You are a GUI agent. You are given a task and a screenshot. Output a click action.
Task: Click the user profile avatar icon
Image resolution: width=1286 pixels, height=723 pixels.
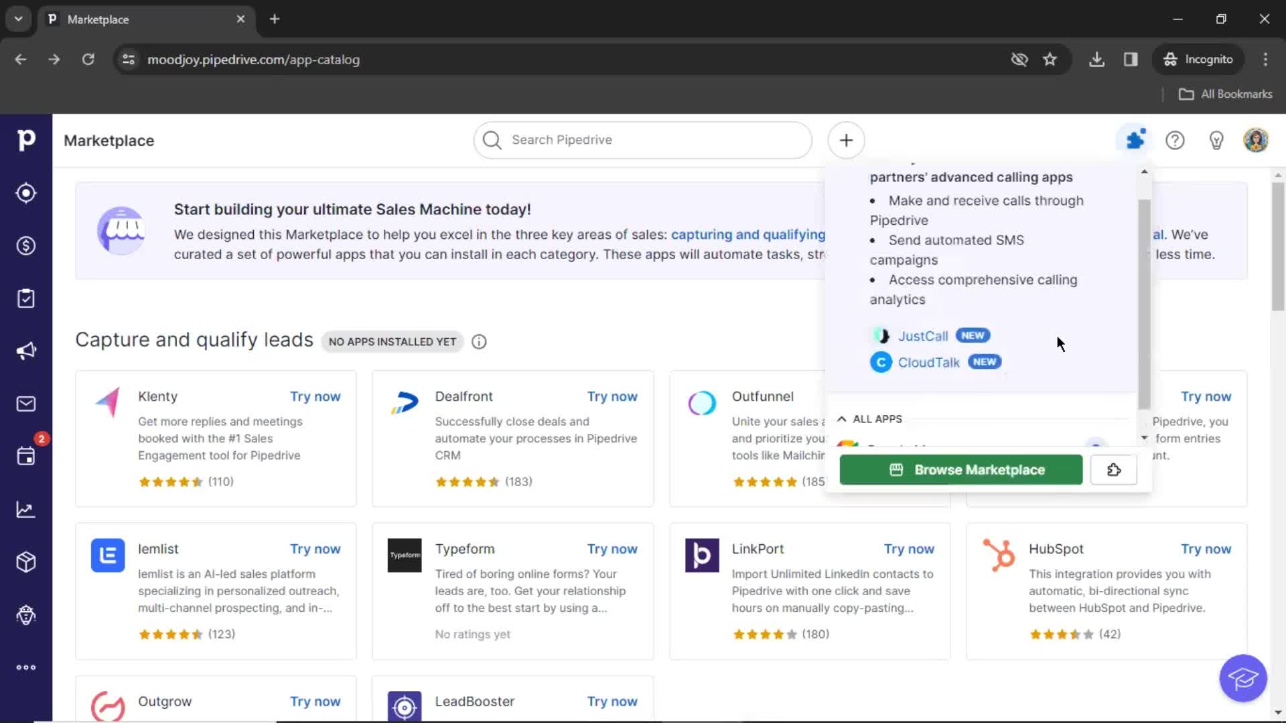(1257, 141)
